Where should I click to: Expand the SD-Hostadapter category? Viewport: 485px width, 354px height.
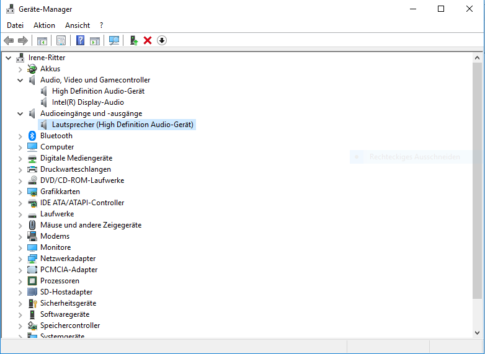[20, 292]
